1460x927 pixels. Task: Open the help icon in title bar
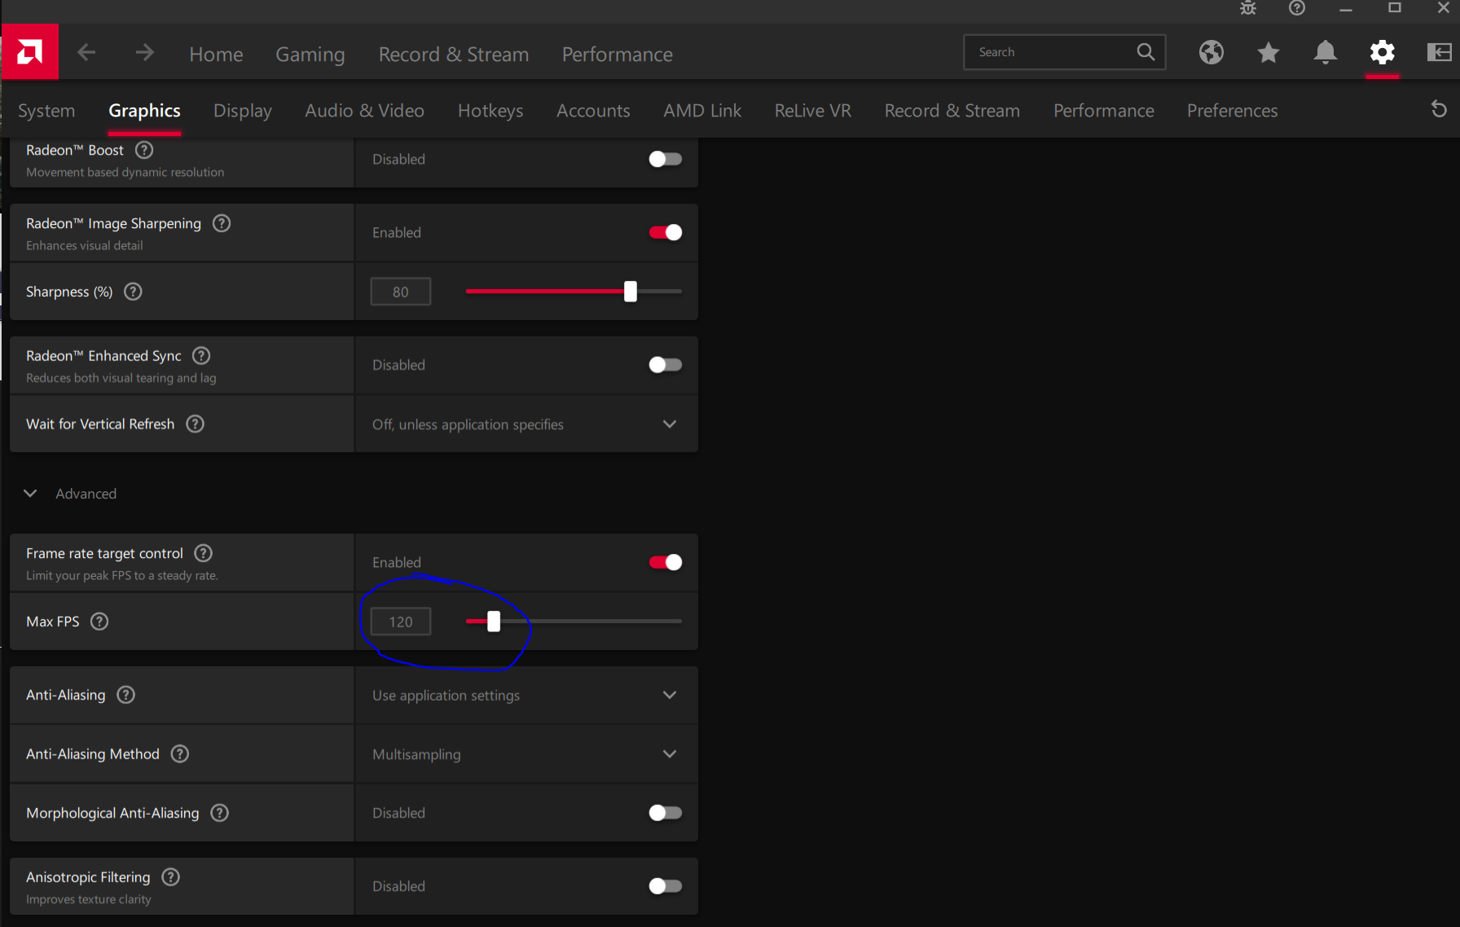tap(1297, 8)
